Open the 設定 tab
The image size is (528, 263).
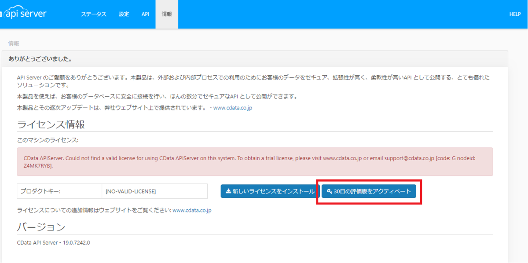click(124, 14)
